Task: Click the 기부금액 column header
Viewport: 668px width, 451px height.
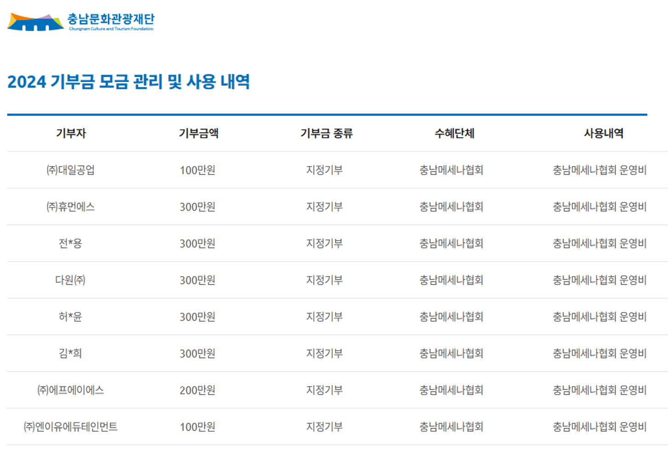Action: pos(198,133)
